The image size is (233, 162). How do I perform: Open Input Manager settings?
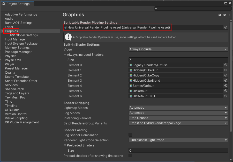tap(16, 39)
